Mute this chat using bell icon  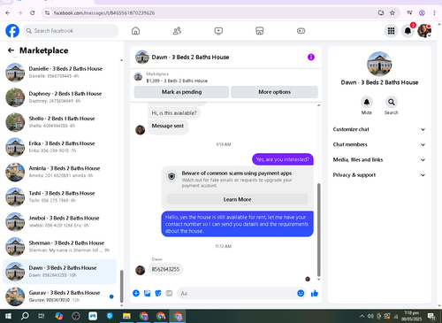367,102
